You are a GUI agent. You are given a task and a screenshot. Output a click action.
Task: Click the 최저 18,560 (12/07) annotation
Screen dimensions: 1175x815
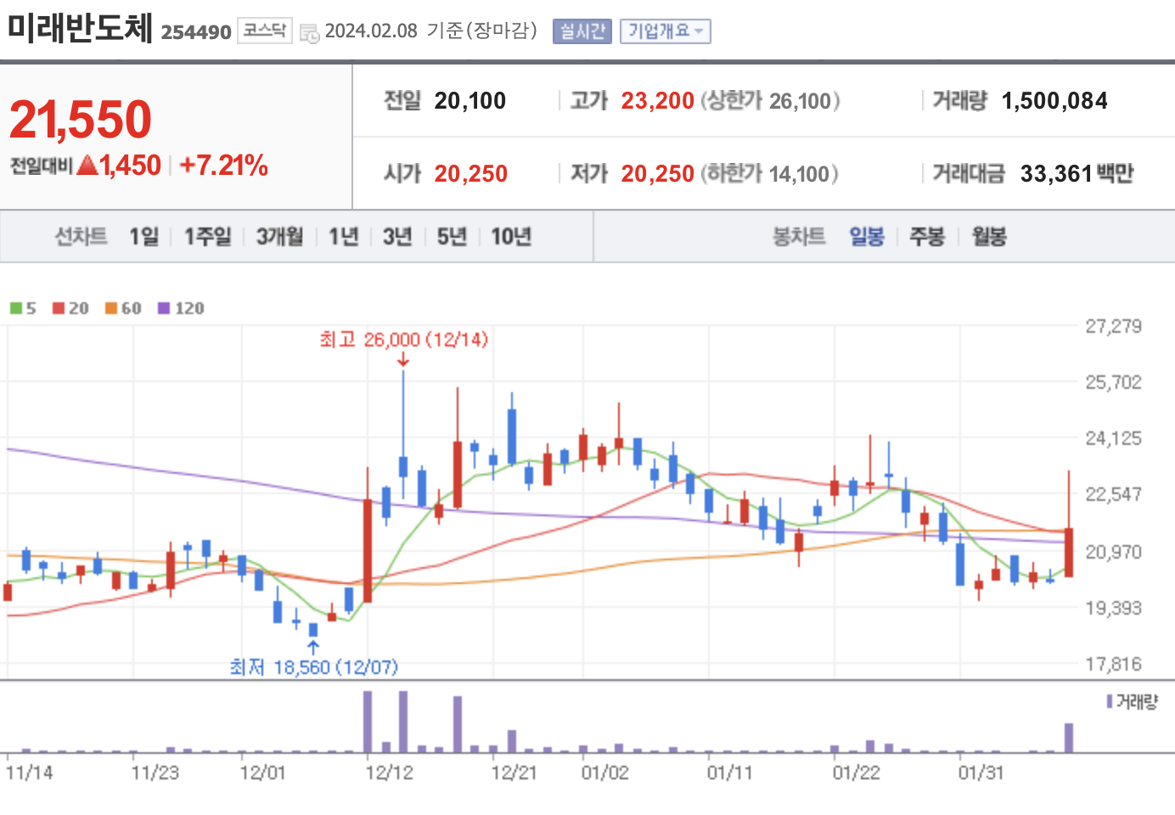pyautogui.click(x=314, y=667)
